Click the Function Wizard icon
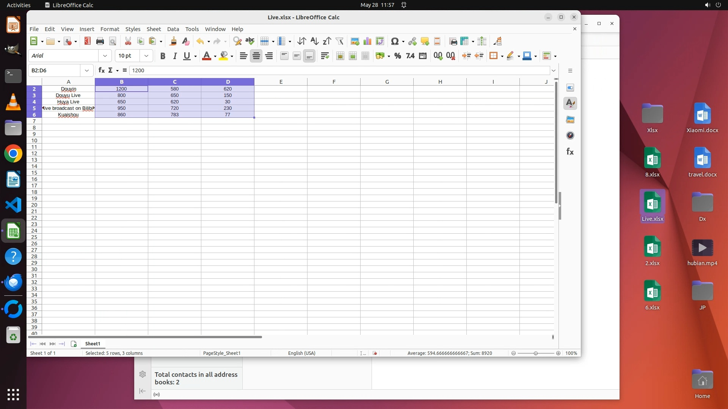The width and height of the screenshot is (728, 409). (x=101, y=70)
